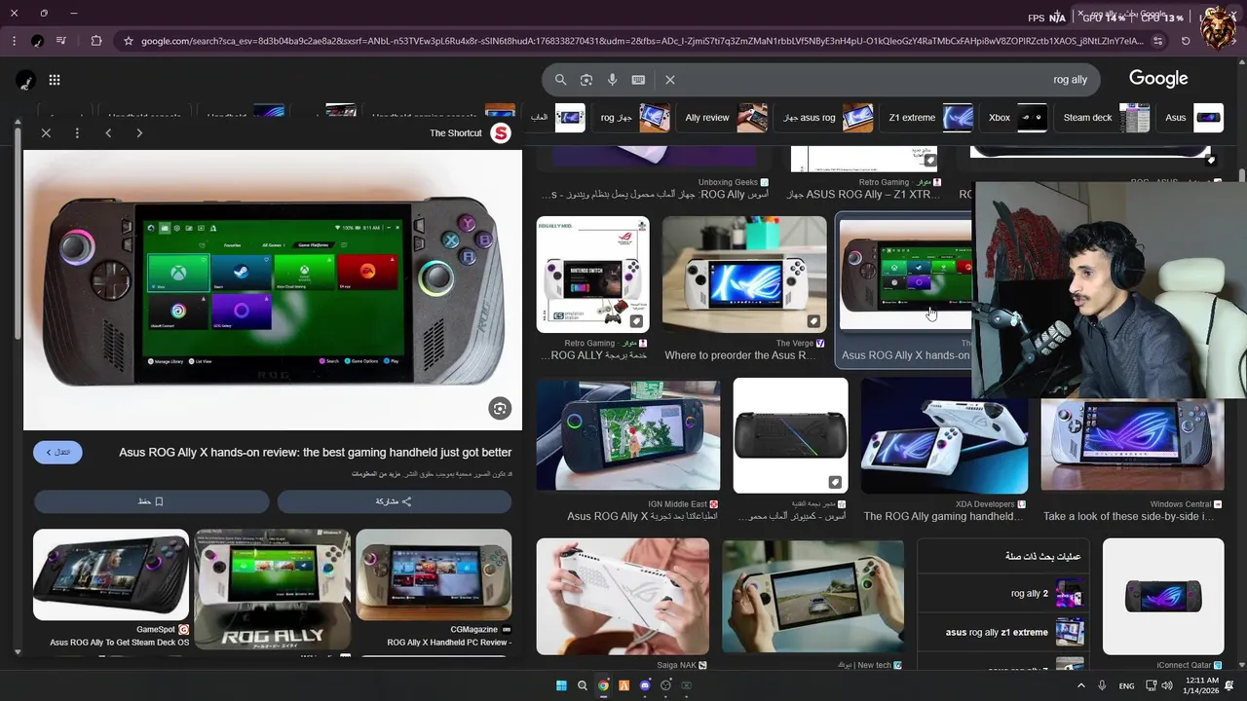Show hidden system tray icons
Image resolution: width=1247 pixels, height=701 pixels.
click(x=1080, y=685)
